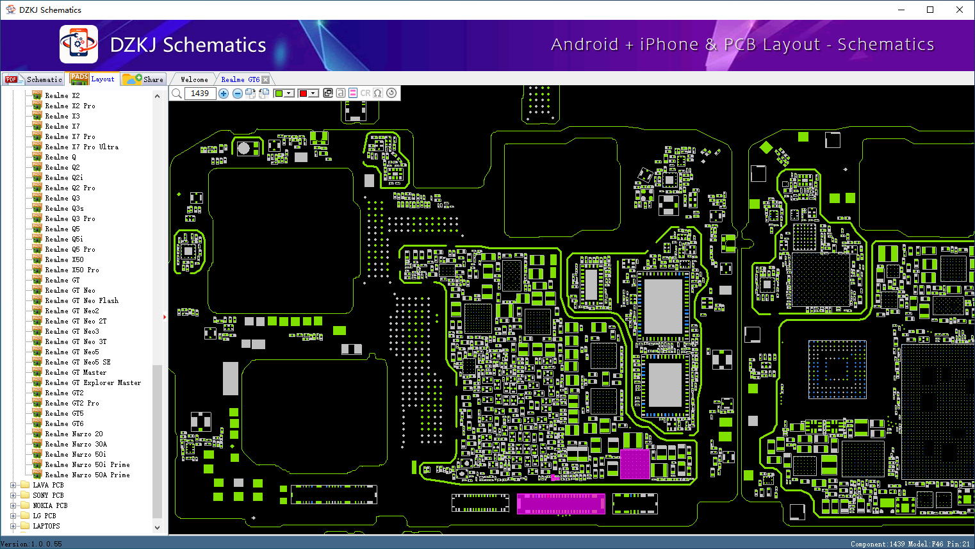975x549 pixels.
Task: Click the second rotate-board icon before the green swatch
Action: click(264, 94)
